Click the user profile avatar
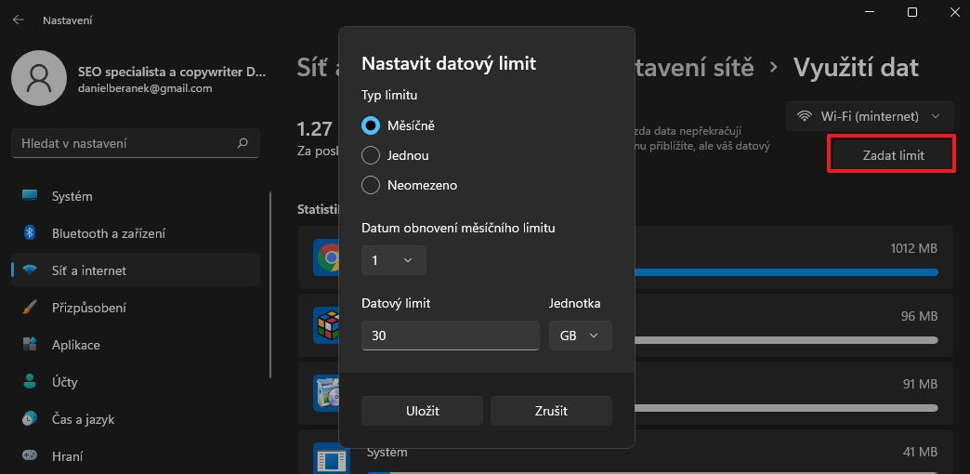This screenshot has height=474, width=970. 39,78
